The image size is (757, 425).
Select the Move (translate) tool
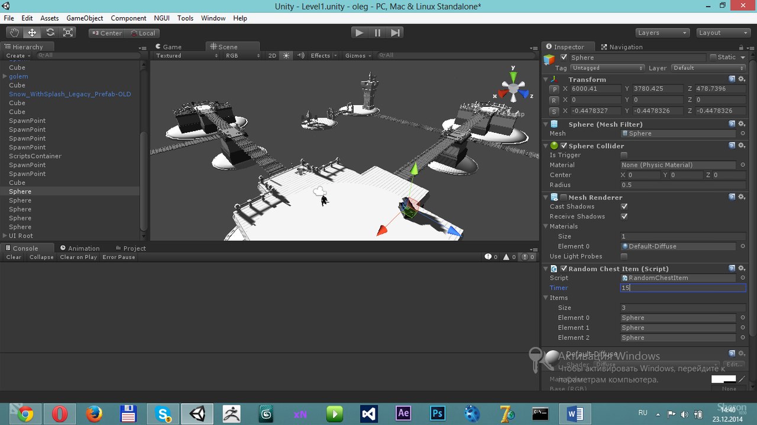[x=32, y=33]
